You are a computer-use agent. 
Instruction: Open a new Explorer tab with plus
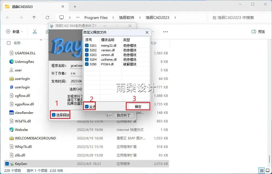[x=75, y=7]
